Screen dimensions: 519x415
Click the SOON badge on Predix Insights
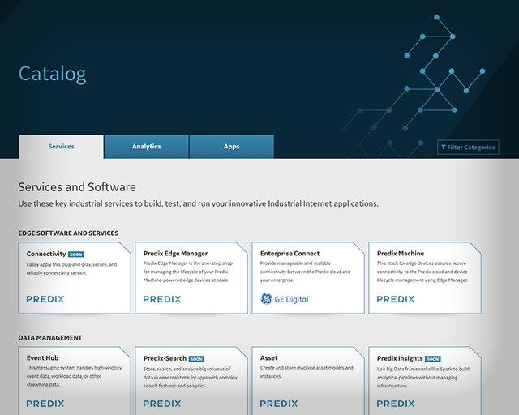433,359
